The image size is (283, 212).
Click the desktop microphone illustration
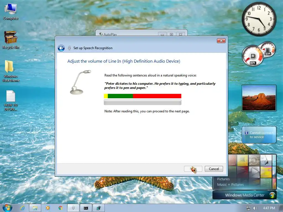coord(80,82)
